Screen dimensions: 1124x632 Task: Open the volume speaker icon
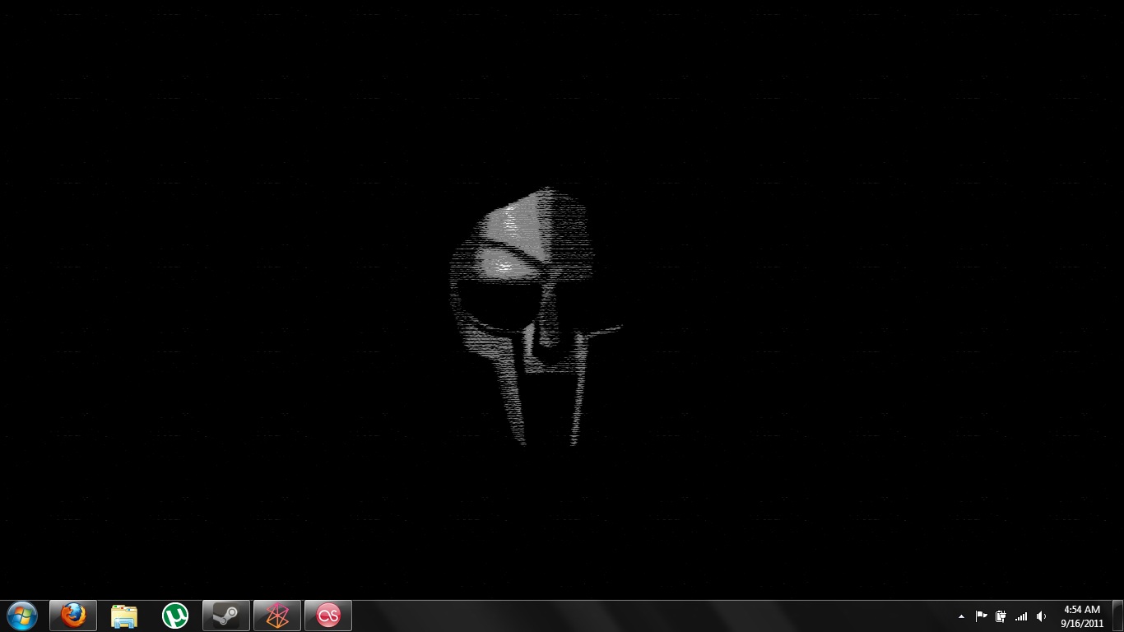(1041, 616)
